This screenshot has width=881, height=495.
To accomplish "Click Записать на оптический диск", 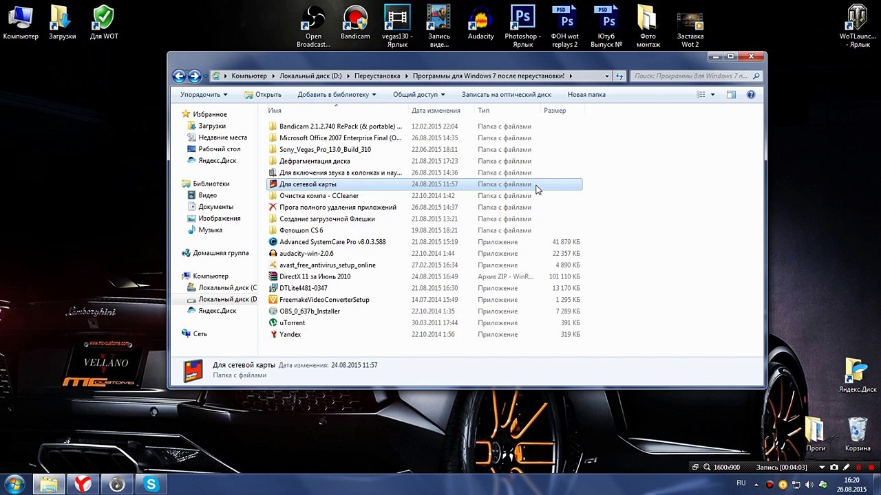I will (x=506, y=95).
